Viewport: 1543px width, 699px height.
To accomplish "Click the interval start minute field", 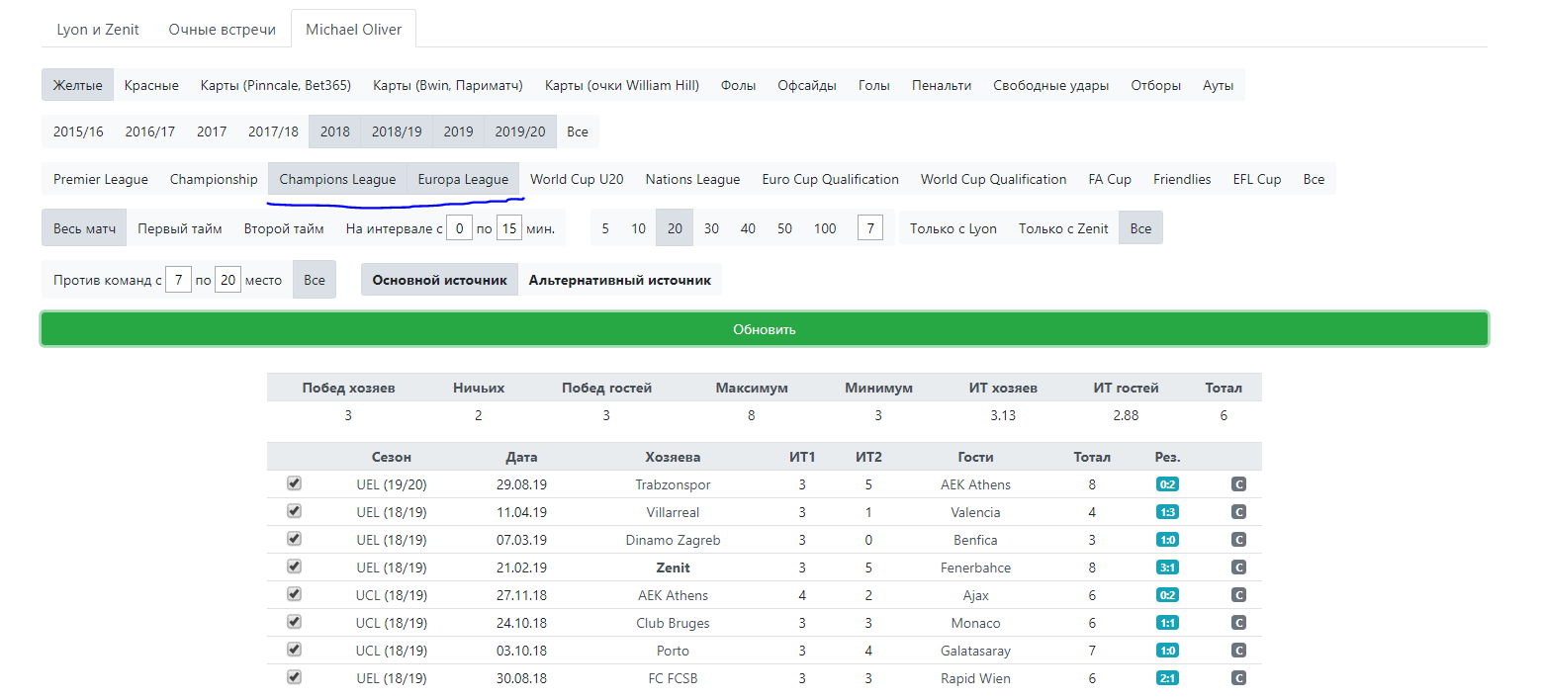I will 459,228.
